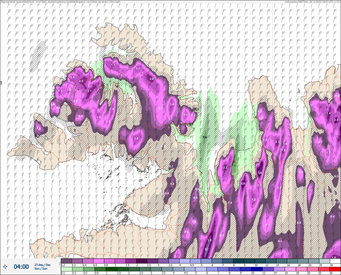Click the 3.7 precipitation value on the map

tap(206, 249)
